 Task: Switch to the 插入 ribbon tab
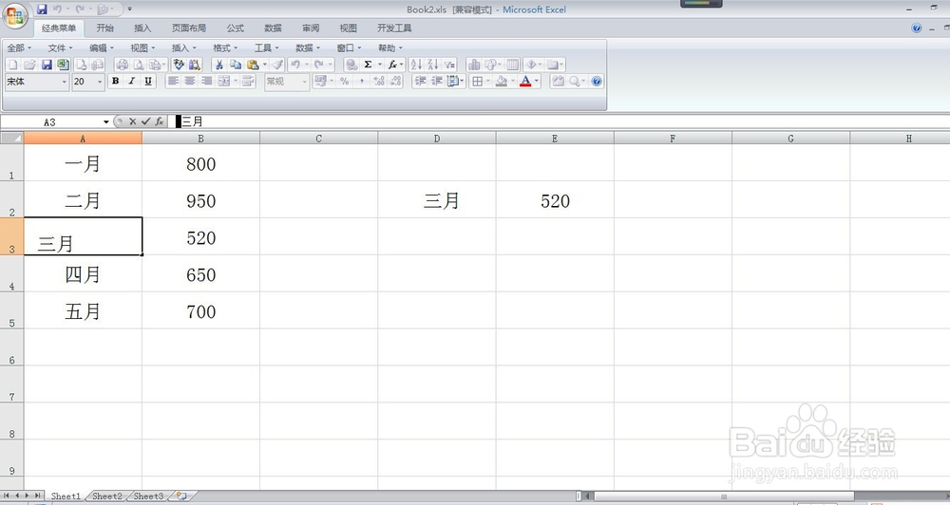142,28
